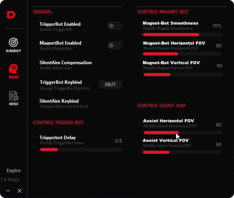This screenshot has height=198, width=234.
Task: Adjust the Magnet-Bot Smoothness slider
Action: 182,35
